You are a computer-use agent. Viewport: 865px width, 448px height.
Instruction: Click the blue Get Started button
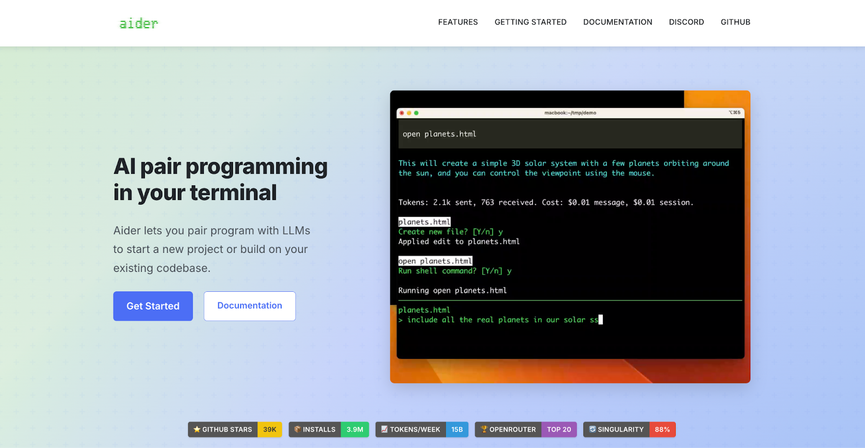(153, 306)
